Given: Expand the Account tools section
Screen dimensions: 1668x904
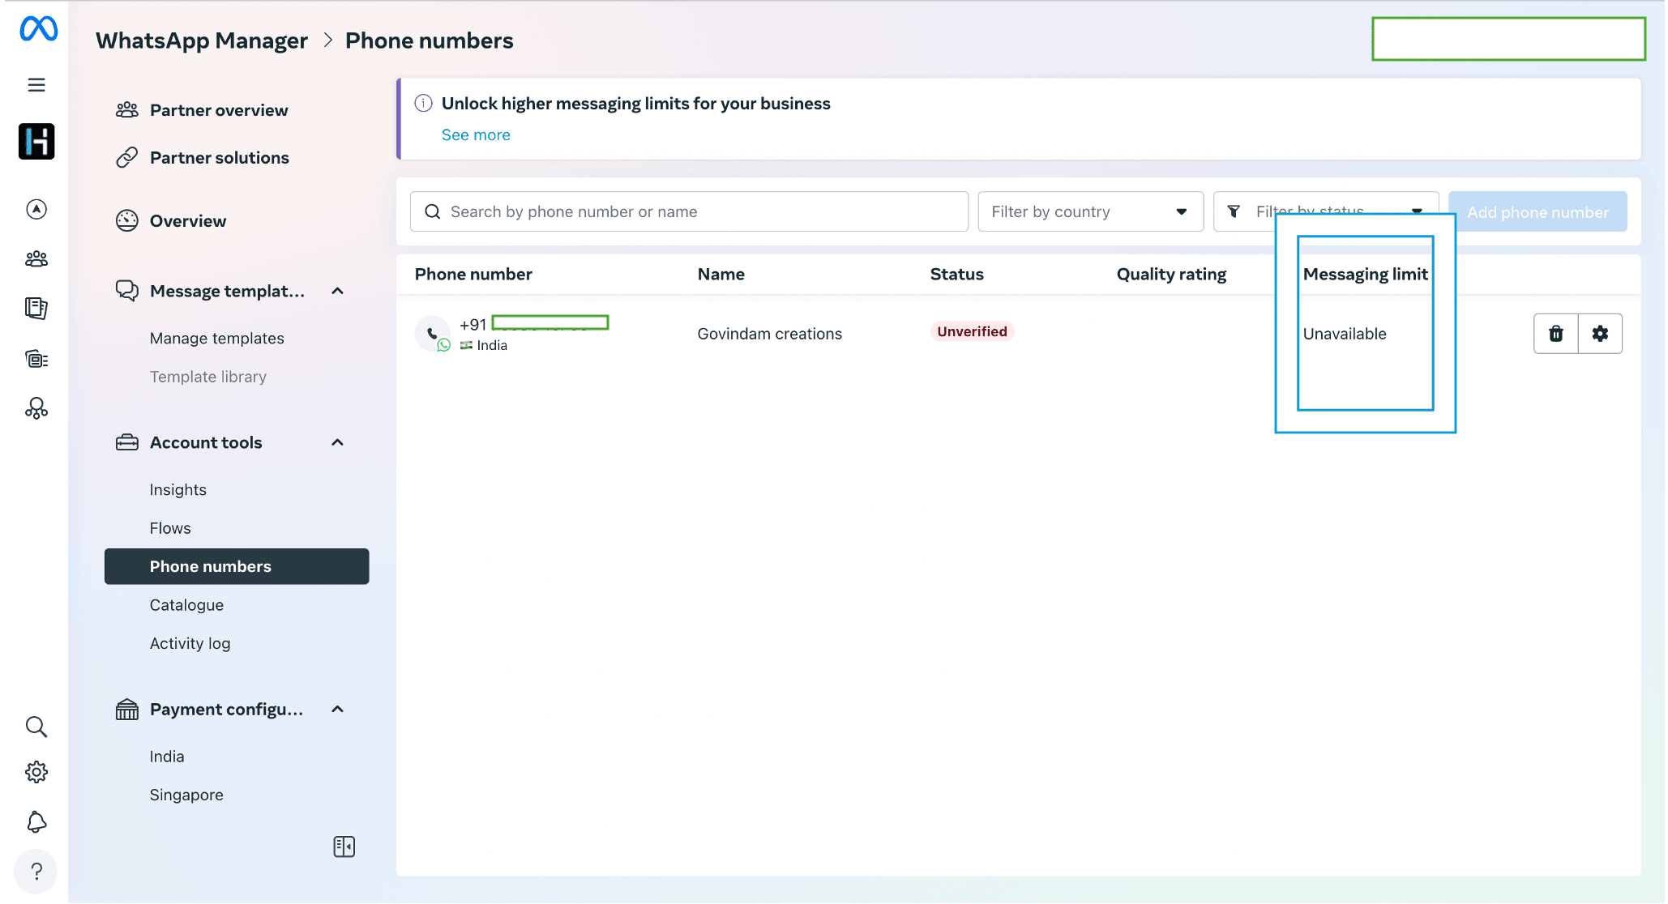Looking at the screenshot, I should click(x=337, y=443).
